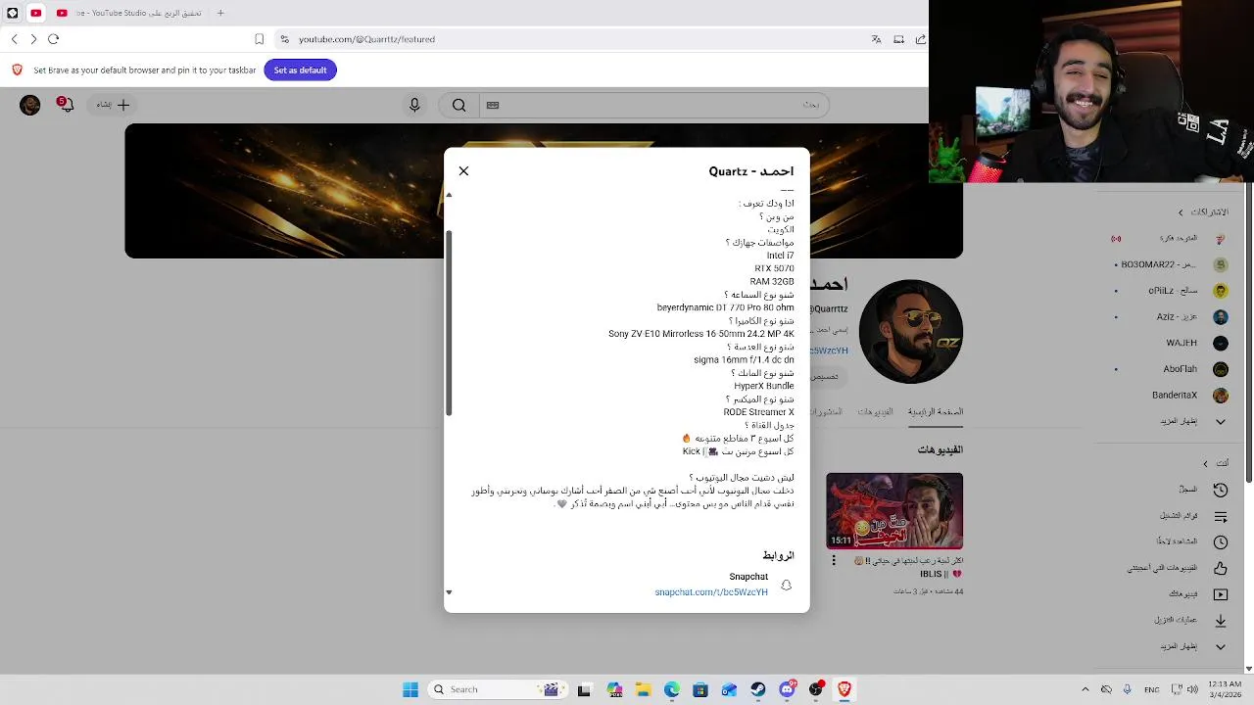Focus the YouTube search field

(x=656, y=105)
